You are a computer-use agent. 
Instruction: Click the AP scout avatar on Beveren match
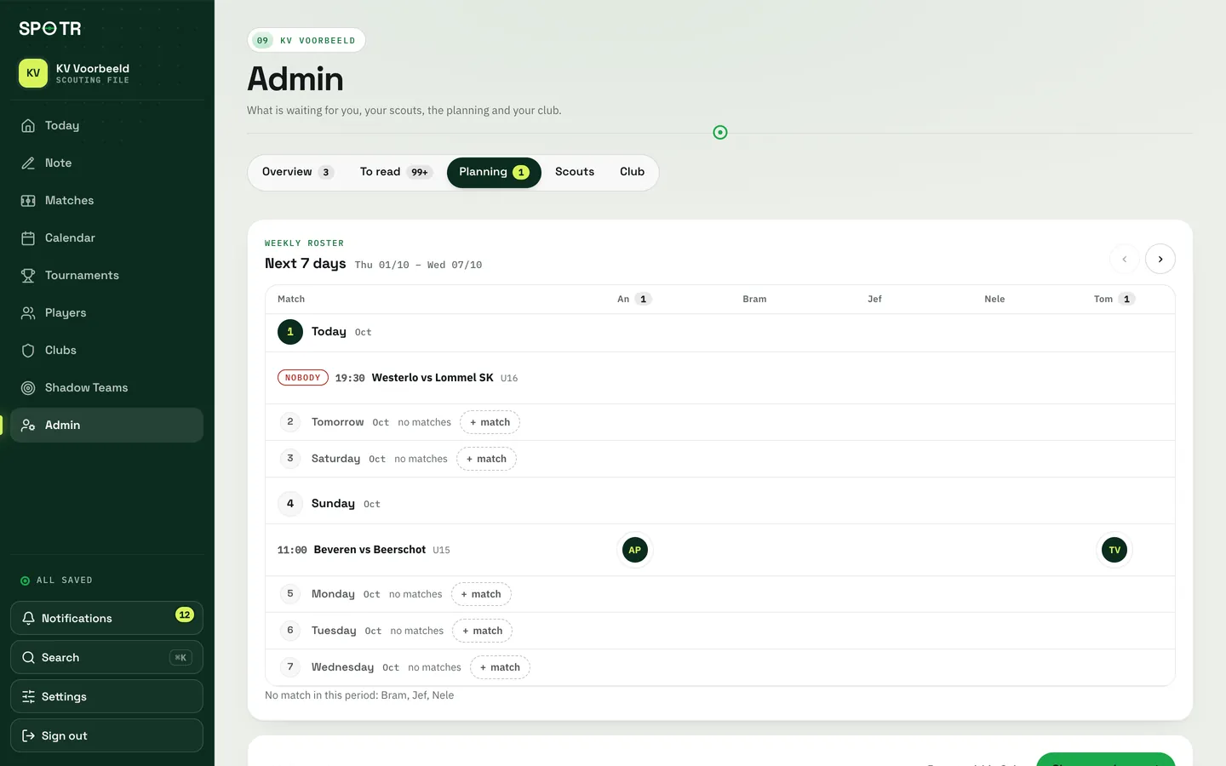pyautogui.click(x=635, y=550)
